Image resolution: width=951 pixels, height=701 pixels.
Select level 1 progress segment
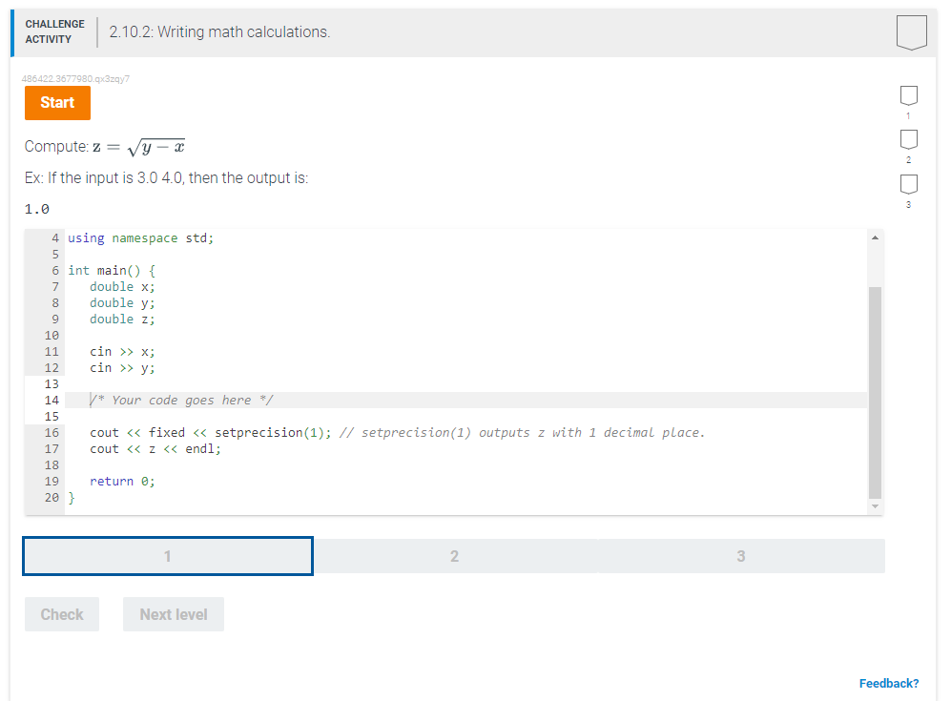point(167,556)
